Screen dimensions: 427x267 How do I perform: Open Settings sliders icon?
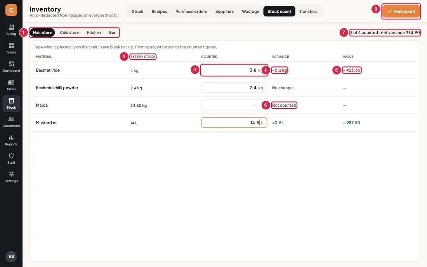click(x=11, y=175)
